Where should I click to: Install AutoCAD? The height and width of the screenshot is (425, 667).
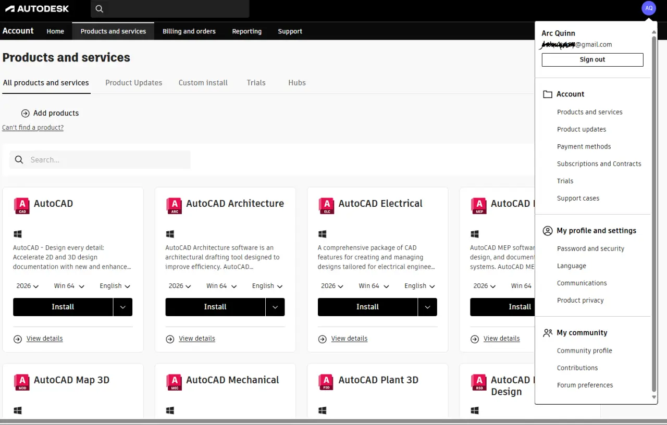click(63, 307)
